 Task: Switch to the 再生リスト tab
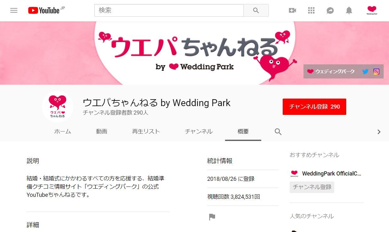[x=146, y=132]
